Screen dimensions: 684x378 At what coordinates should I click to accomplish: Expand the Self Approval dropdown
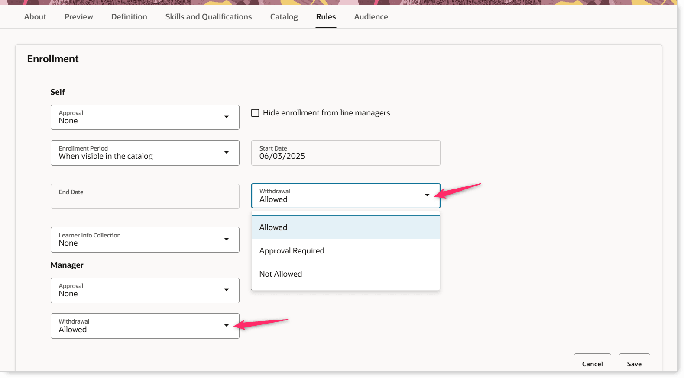tap(145, 117)
